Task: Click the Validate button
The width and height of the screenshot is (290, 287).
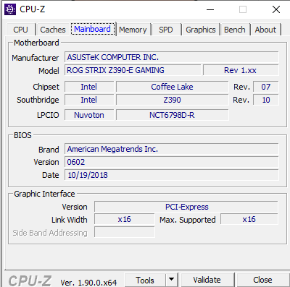Action: pos(207,280)
